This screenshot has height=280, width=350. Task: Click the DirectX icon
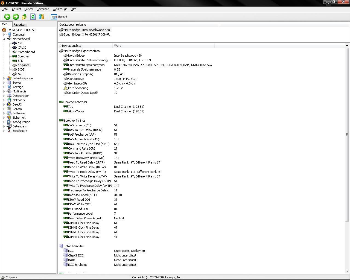point(9,104)
